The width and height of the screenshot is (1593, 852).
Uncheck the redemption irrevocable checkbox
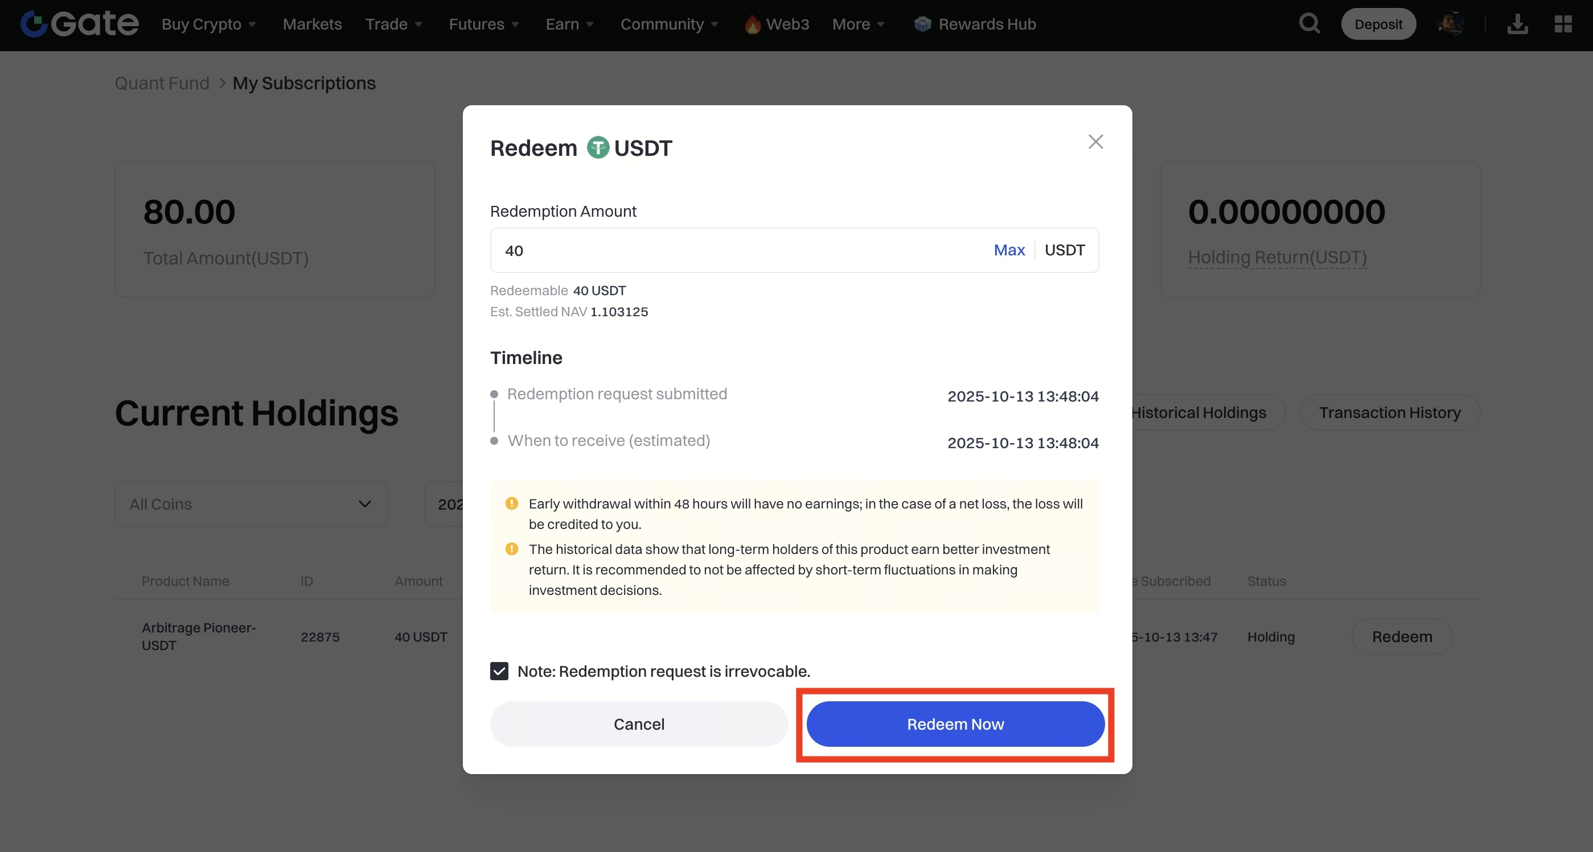(499, 671)
